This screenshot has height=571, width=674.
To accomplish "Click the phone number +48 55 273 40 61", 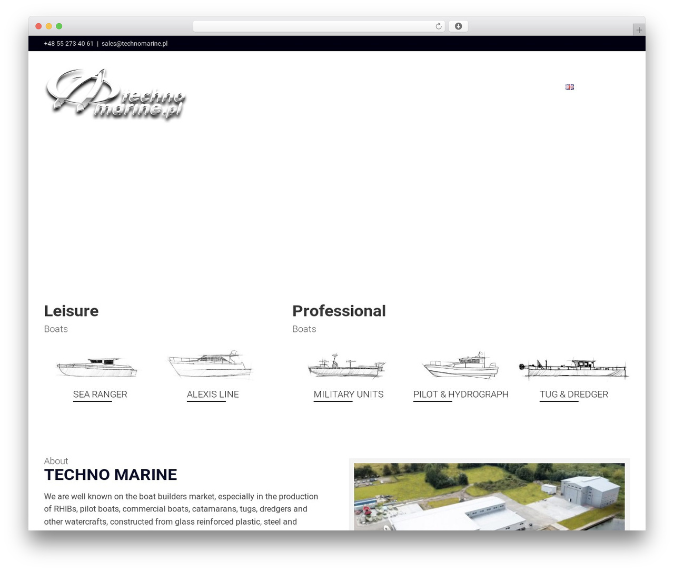I will pyautogui.click(x=68, y=44).
